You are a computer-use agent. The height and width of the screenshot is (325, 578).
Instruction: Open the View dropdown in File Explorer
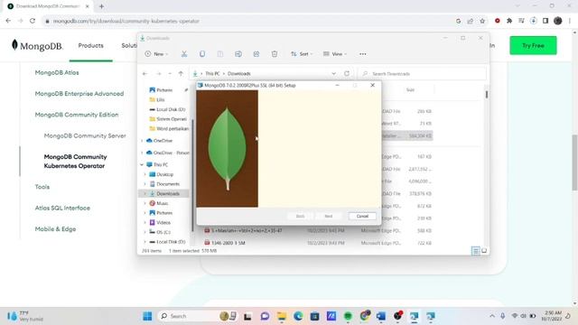[335, 54]
